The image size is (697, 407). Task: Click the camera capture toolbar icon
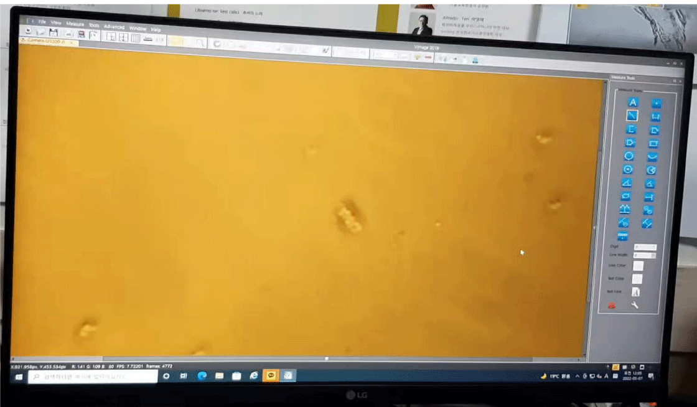[x=28, y=30]
